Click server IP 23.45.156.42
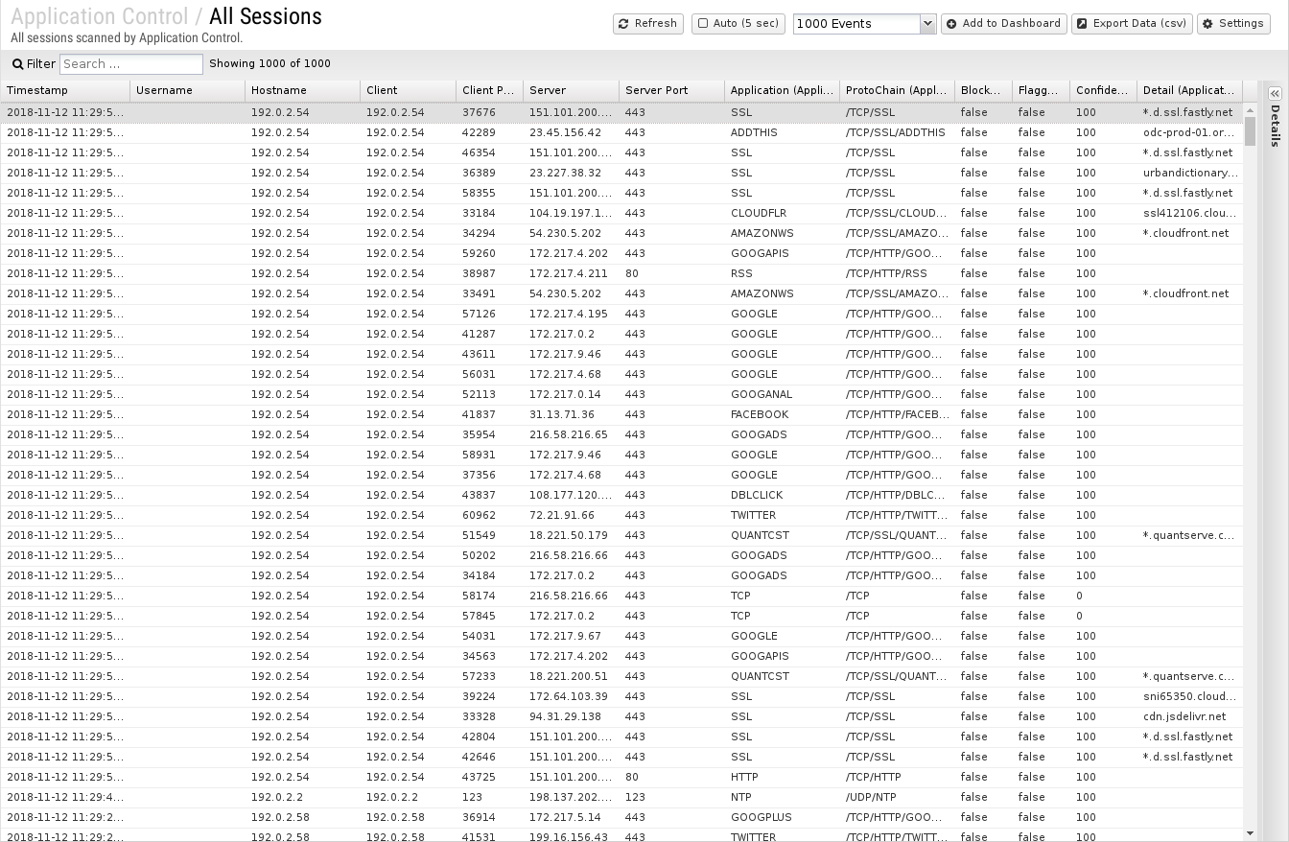 coord(565,132)
